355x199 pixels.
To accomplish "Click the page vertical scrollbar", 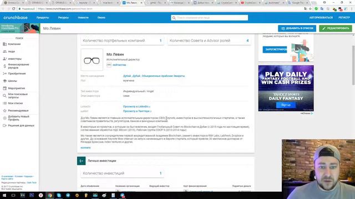I will (x=353, y=65).
